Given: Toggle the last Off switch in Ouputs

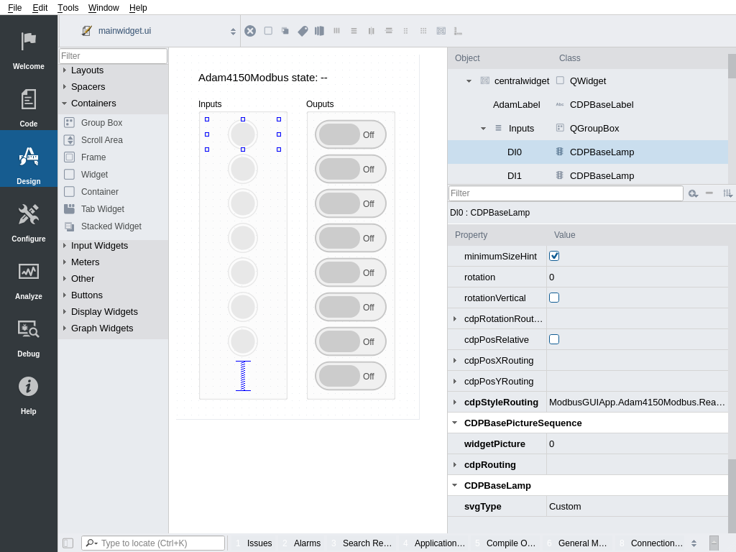Looking at the screenshot, I should pyautogui.click(x=351, y=376).
